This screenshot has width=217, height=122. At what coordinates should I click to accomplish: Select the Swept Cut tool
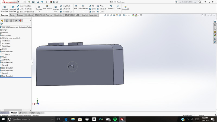[x=65, y=6]
